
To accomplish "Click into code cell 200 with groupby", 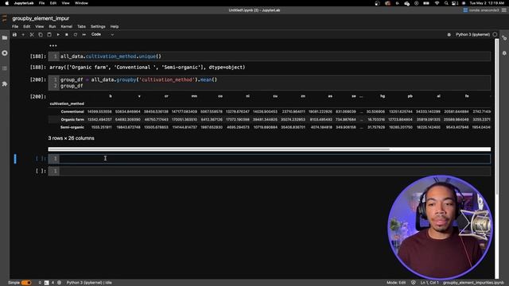I will pos(270,83).
